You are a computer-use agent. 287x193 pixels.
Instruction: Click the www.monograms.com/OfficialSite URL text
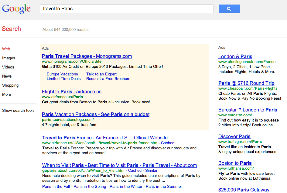[72, 62]
